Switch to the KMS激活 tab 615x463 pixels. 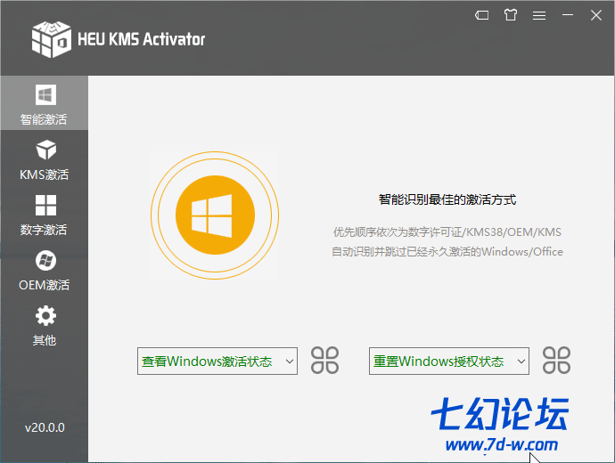click(45, 159)
